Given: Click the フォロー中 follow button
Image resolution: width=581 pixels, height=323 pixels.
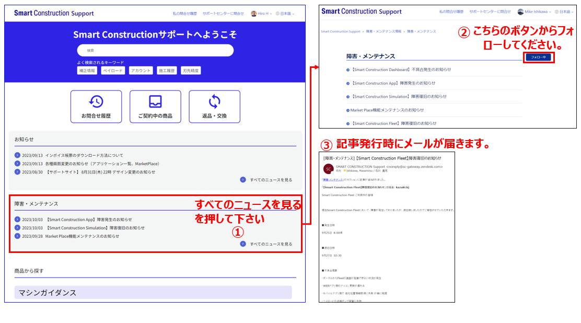Looking at the screenshot, I should 538,57.
